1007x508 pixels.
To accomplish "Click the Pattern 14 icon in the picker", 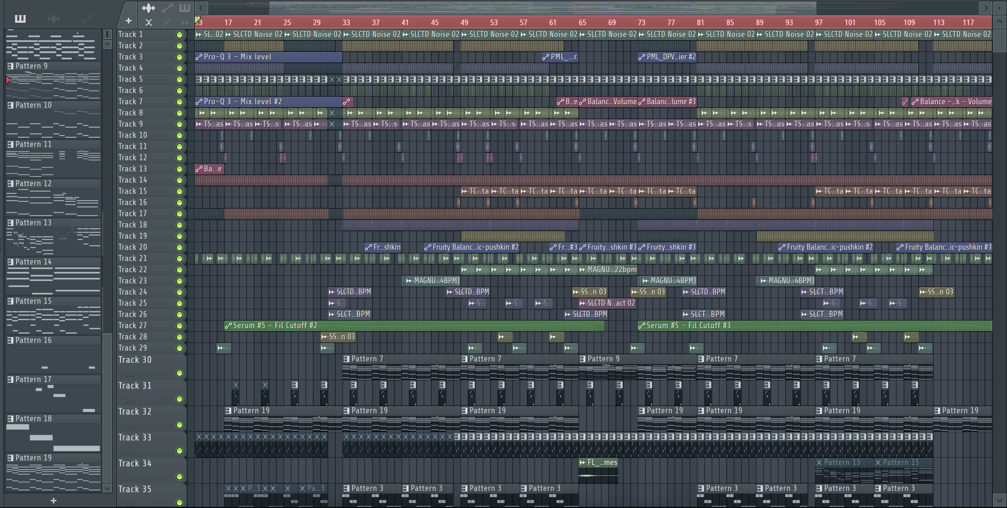I will 11,262.
